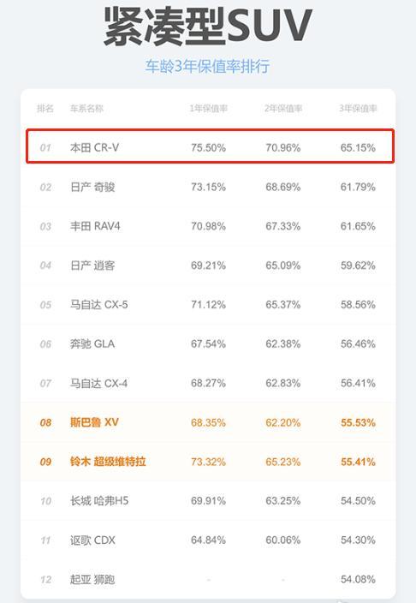
Task: Click the 排名 column header
Action: 45,109
